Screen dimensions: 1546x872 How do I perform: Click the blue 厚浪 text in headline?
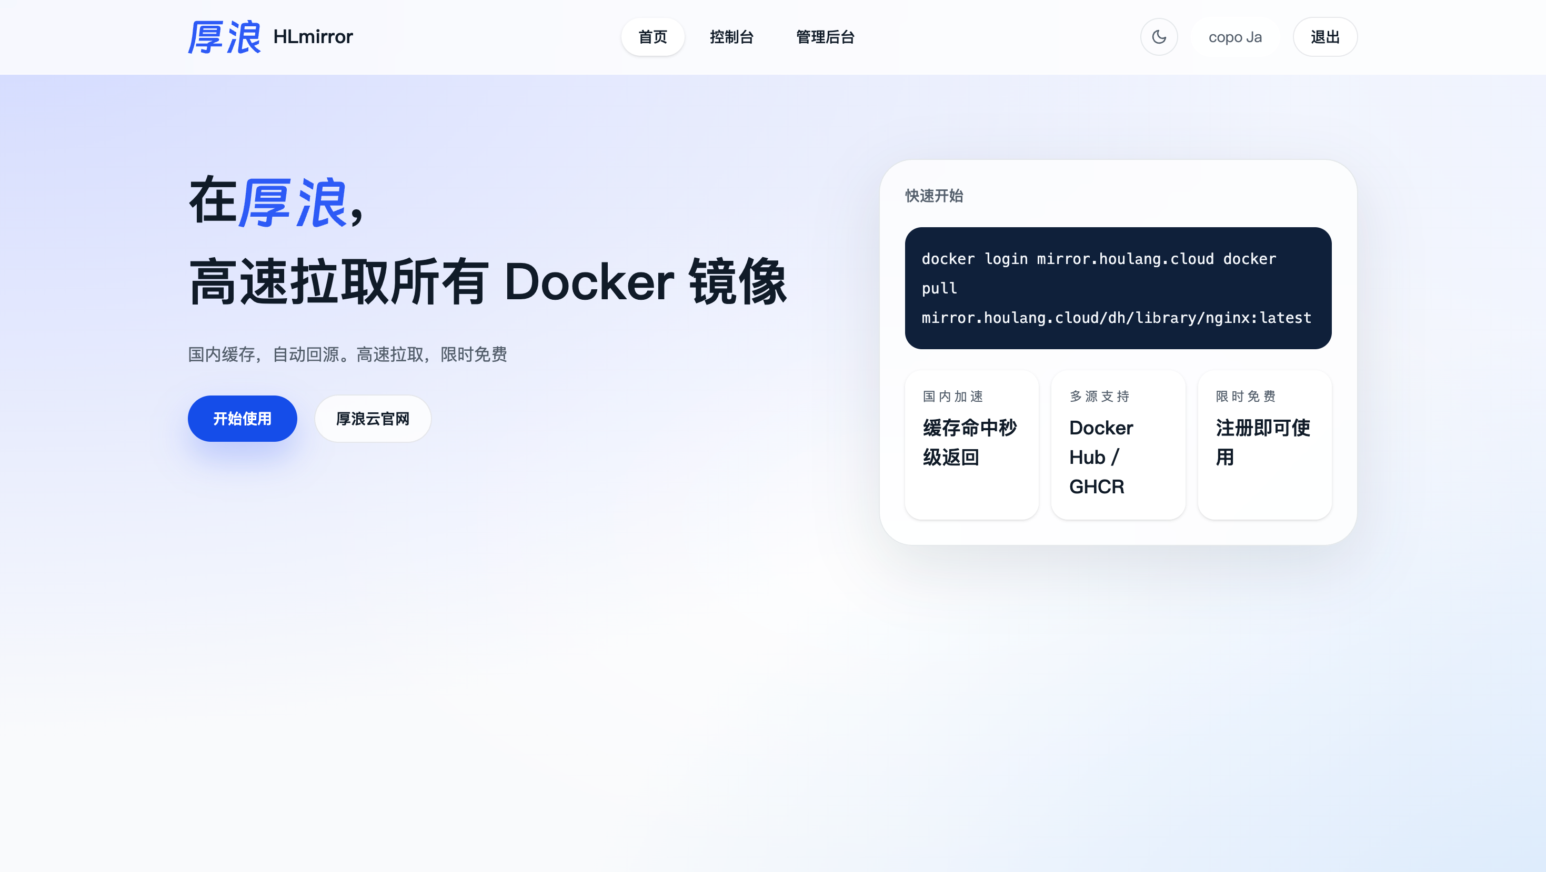point(292,204)
